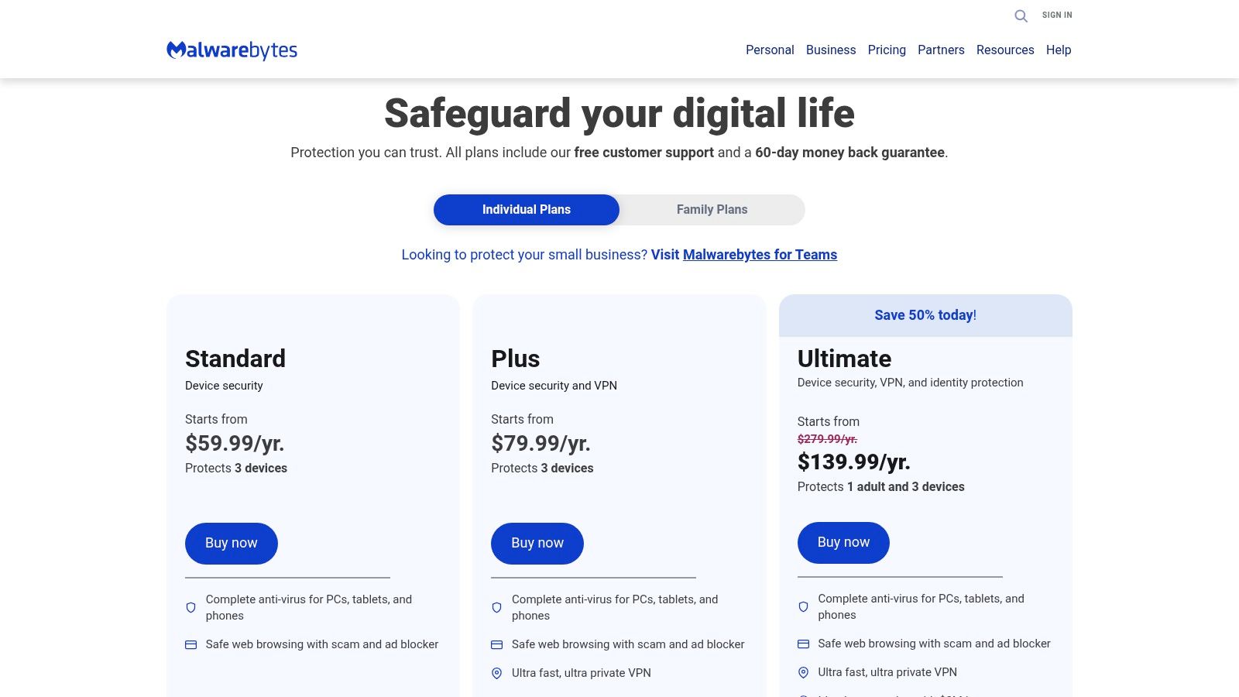Select the location pin icon near Plus VPN feature
The height and width of the screenshot is (697, 1239).
[x=496, y=672]
